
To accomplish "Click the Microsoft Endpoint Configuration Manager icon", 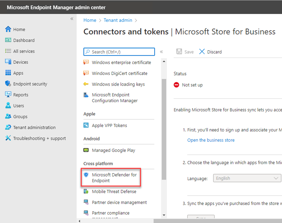I will pos(86,95).
